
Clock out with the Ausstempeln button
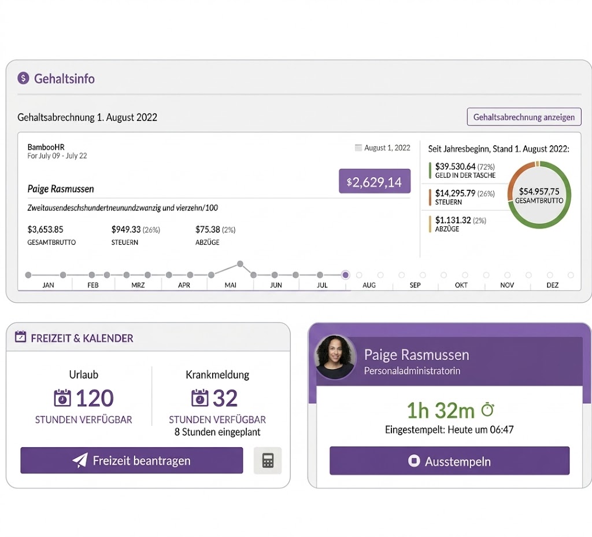point(449,461)
